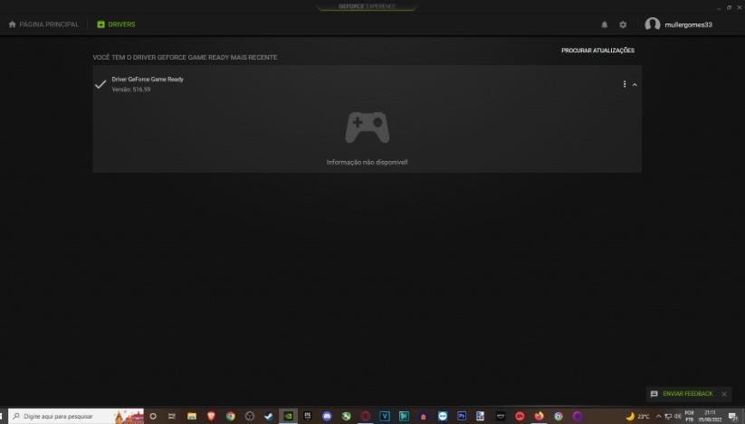Viewport: 745px width, 424px height.
Task: Open Vegas Pro V icon on taskbar
Action: coord(385,416)
